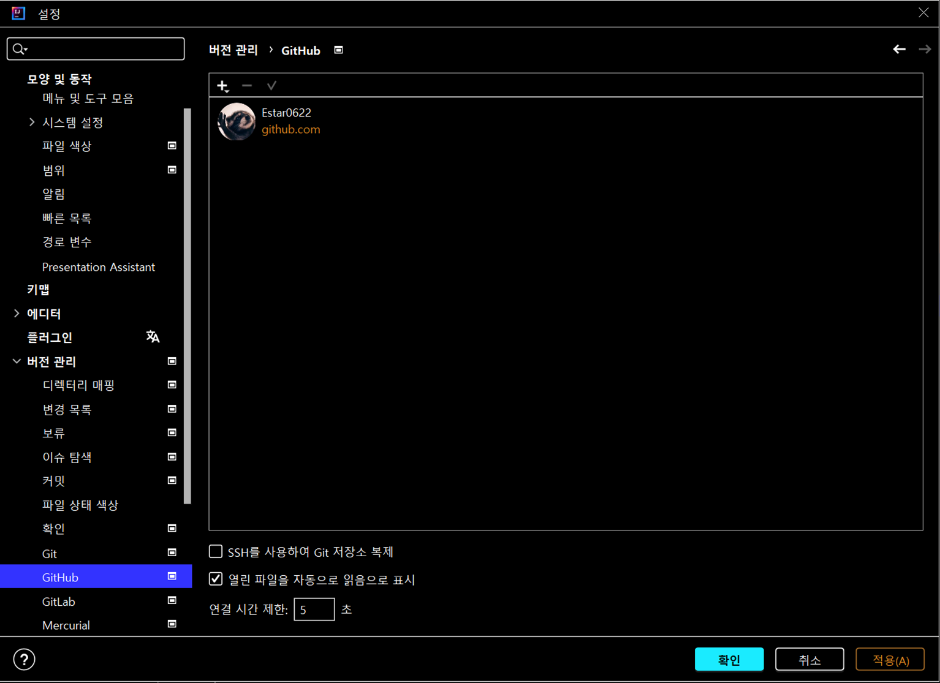This screenshot has height=683, width=940.
Task: Open 파일 색상 settings page
Action: point(67,146)
